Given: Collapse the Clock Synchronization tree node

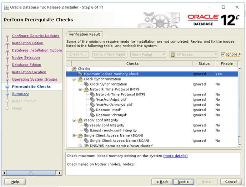Looking at the screenshot, I should 74,79.
